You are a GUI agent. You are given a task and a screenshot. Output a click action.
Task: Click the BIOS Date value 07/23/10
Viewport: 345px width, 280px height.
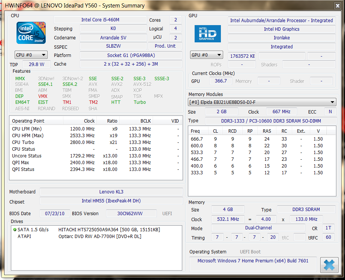pos(55,213)
